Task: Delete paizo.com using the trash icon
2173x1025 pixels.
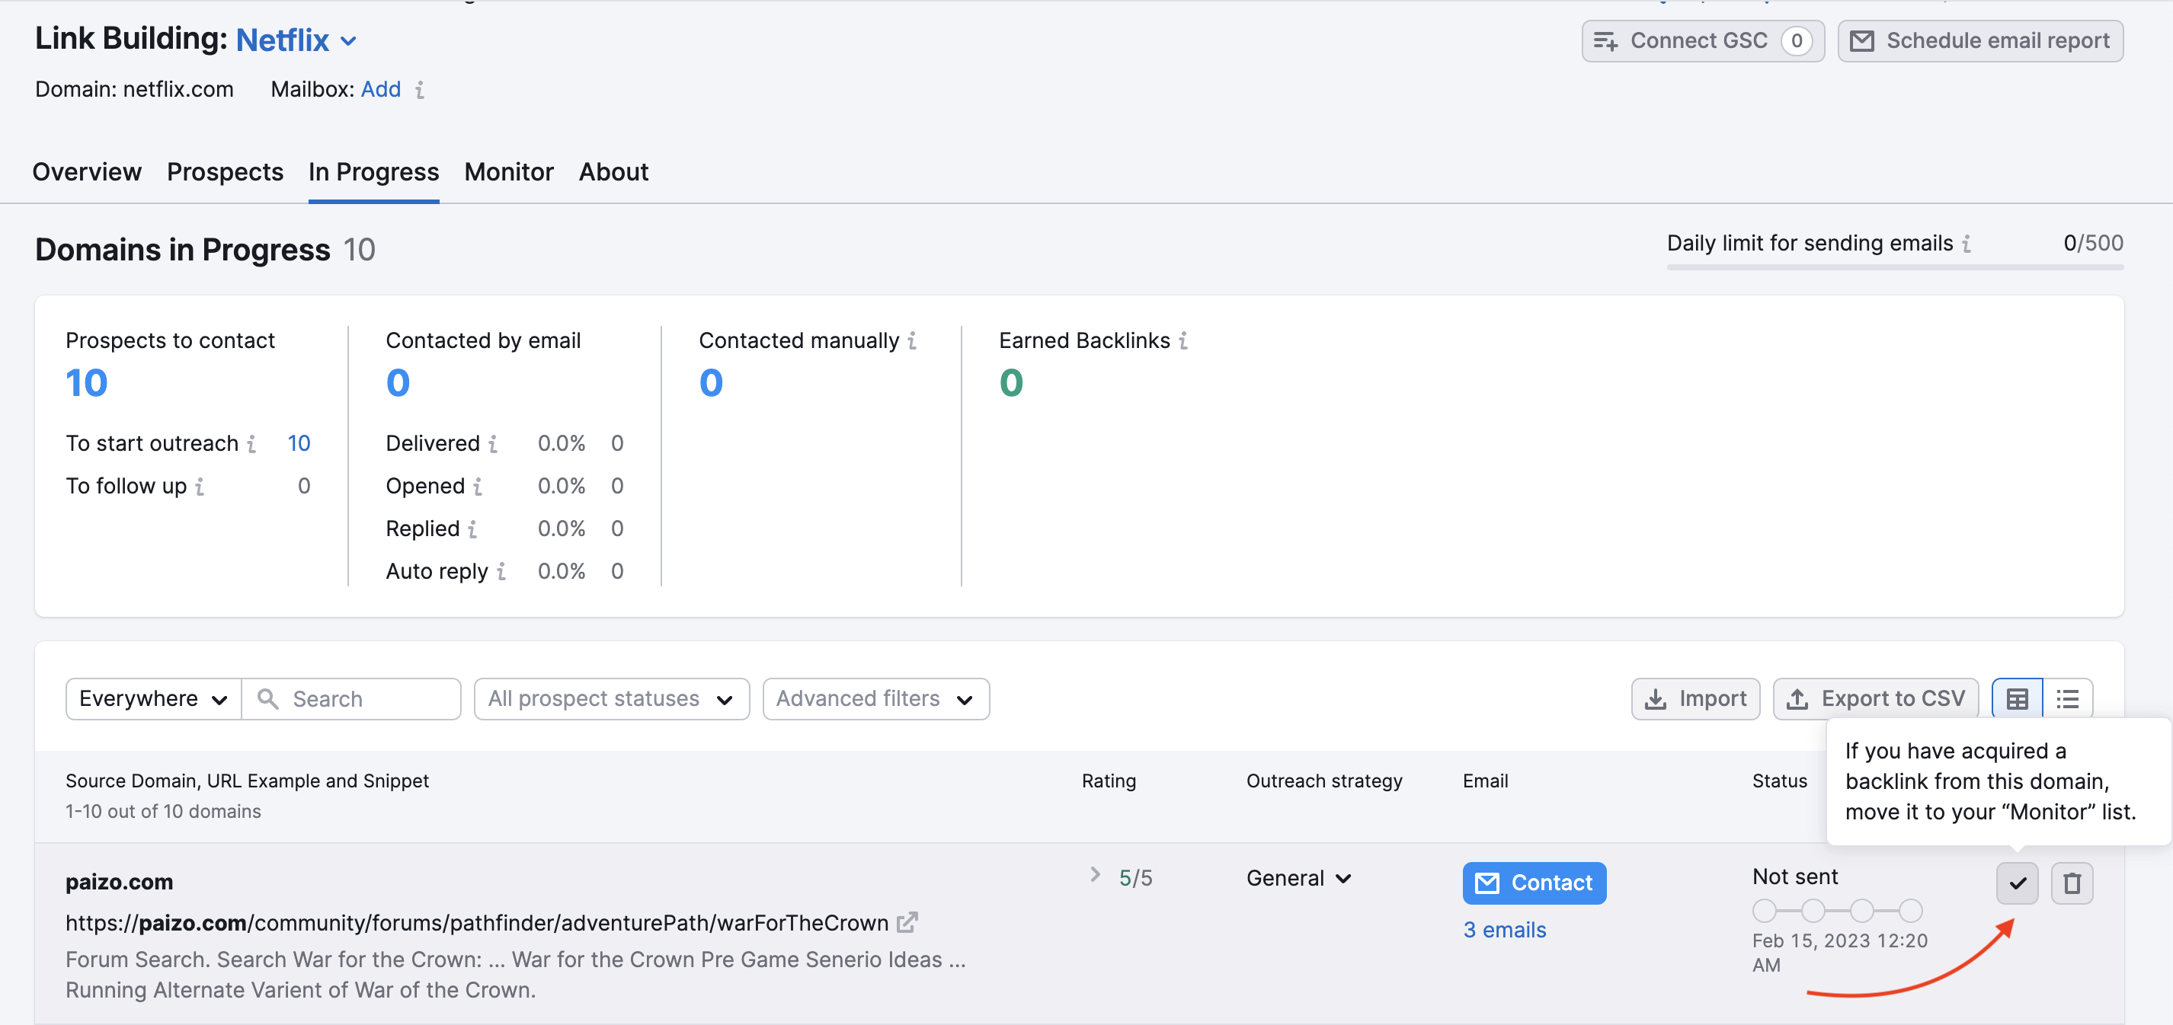Action: (2072, 883)
